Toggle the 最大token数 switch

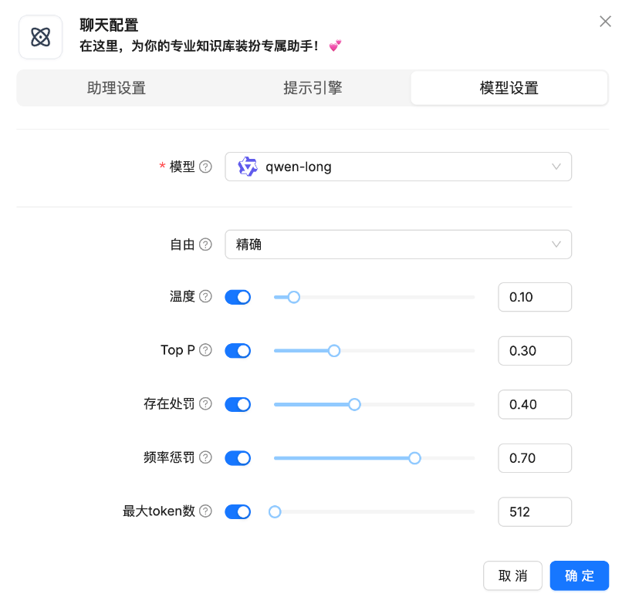(238, 511)
